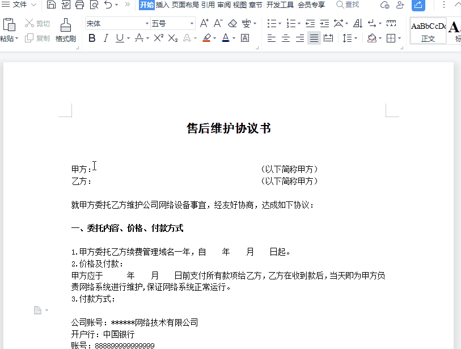Click the cloud sync status icon

(x=385, y=5)
